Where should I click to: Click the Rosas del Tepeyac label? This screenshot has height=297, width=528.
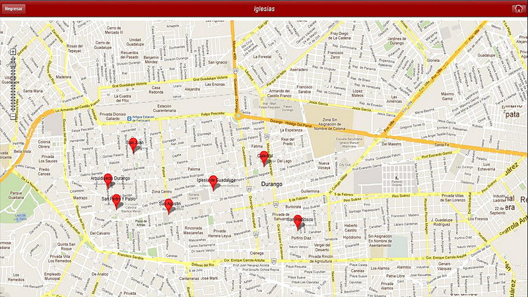tap(75, 48)
